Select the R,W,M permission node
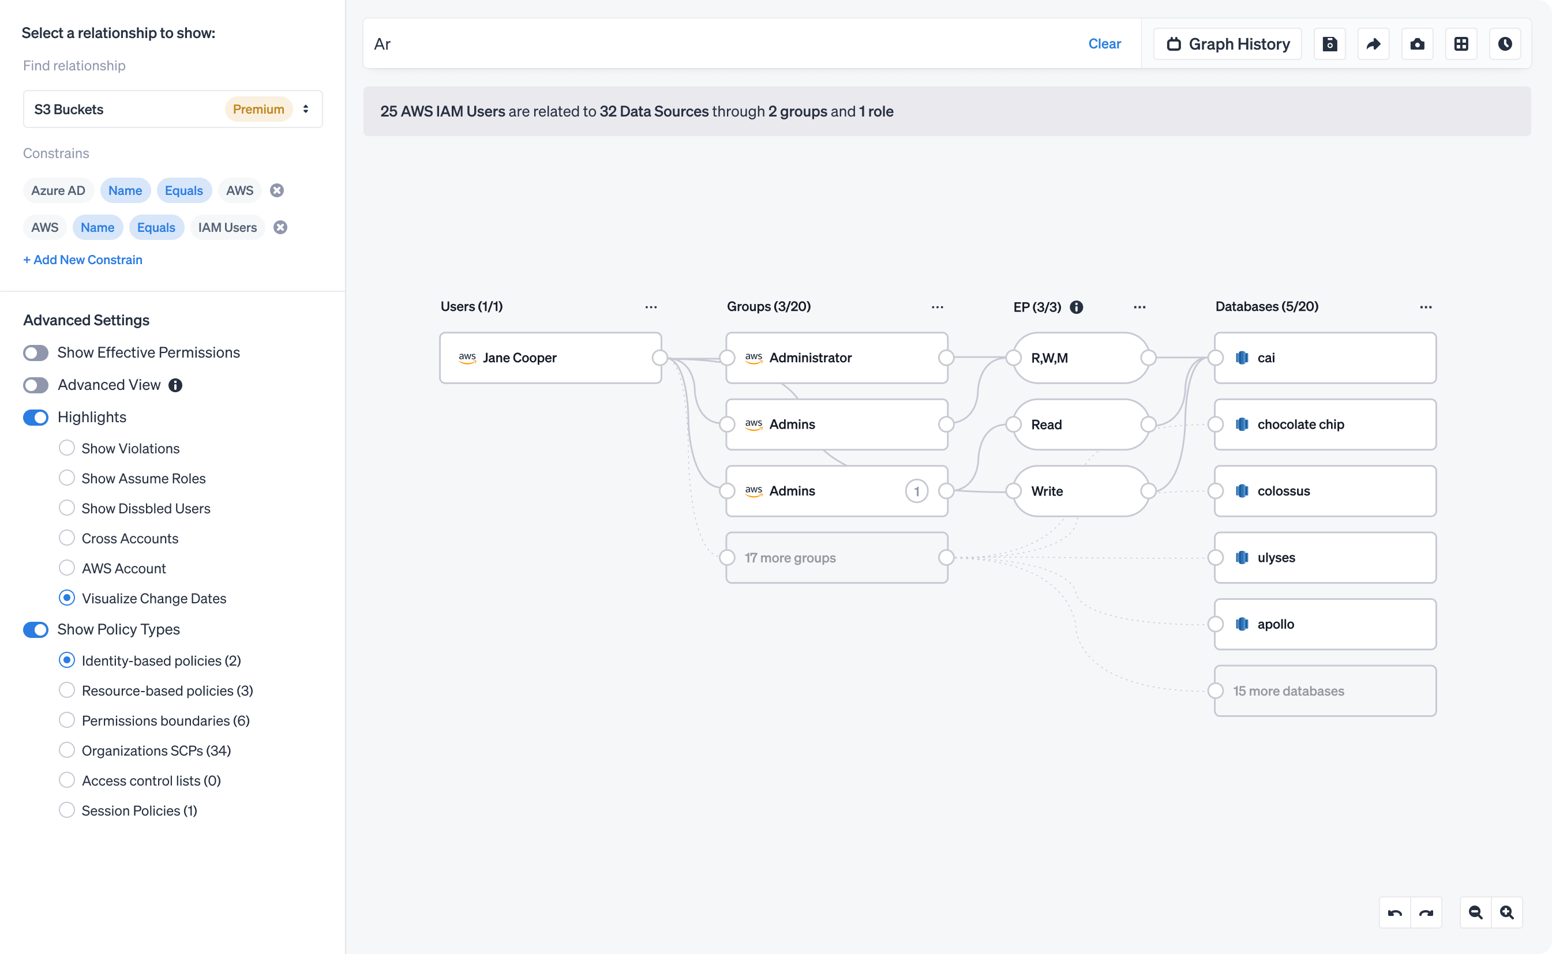The image size is (1552, 954). tap(1081, 358)
